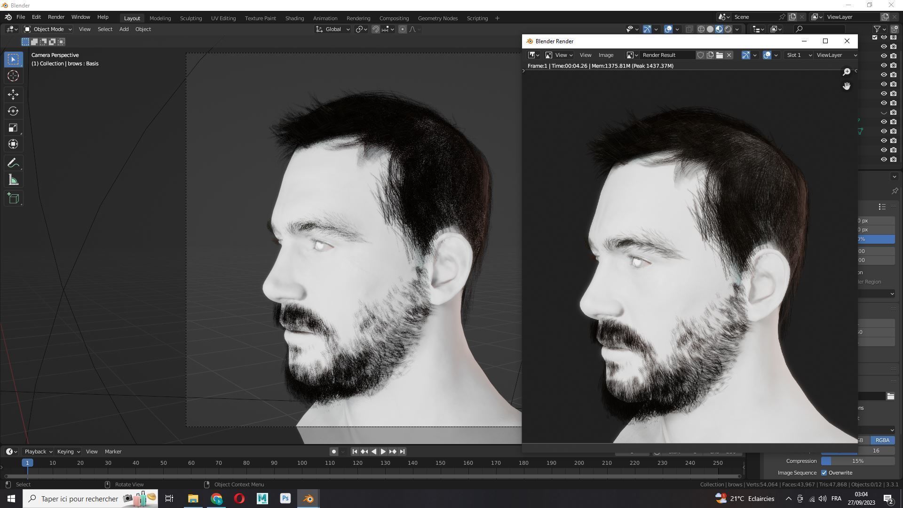Select RGBA color mode button
Image resolution: width=903 pixels, height=508 pixels.
pyautogui.click(x=882, y=440)
